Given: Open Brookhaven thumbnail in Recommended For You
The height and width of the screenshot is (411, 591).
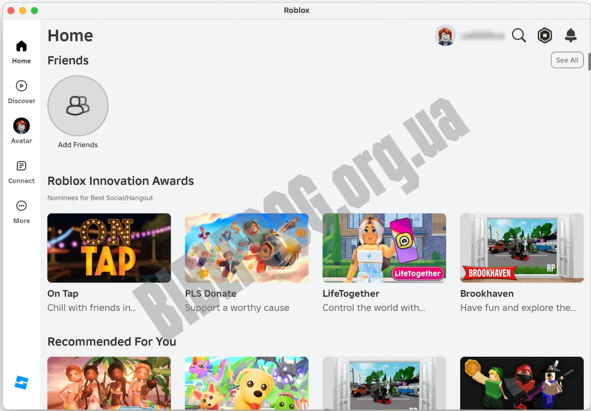Looking at the screenshot, I should point(384,383).
